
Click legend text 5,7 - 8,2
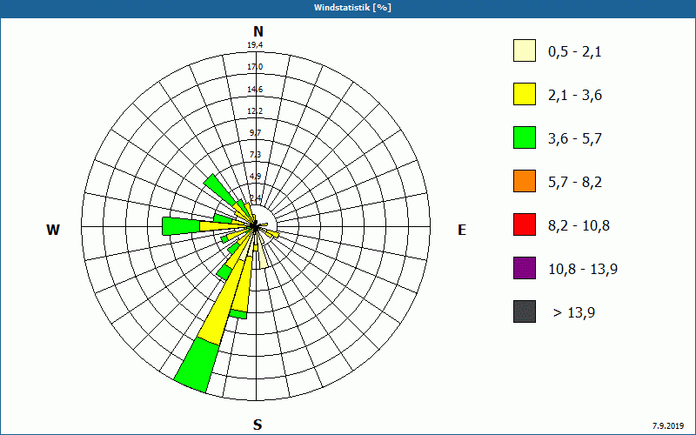[575, 183]
